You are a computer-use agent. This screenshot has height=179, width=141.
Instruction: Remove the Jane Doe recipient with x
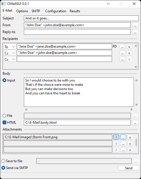pos(129,46)
